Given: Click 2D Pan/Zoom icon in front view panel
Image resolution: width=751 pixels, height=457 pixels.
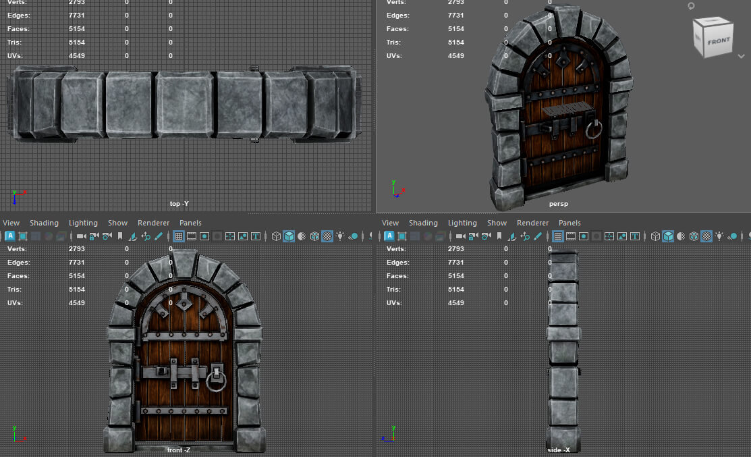Looking at the screenshot, I should pyautogui.click(x=146, y=236).
